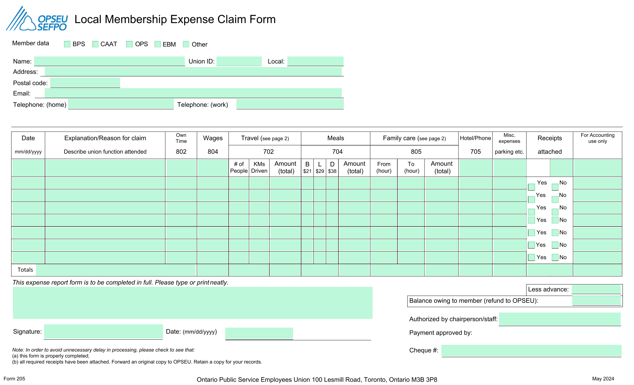The image size is (634, 385).
Task: Check the Other member data box
Action: coord(186,44)
